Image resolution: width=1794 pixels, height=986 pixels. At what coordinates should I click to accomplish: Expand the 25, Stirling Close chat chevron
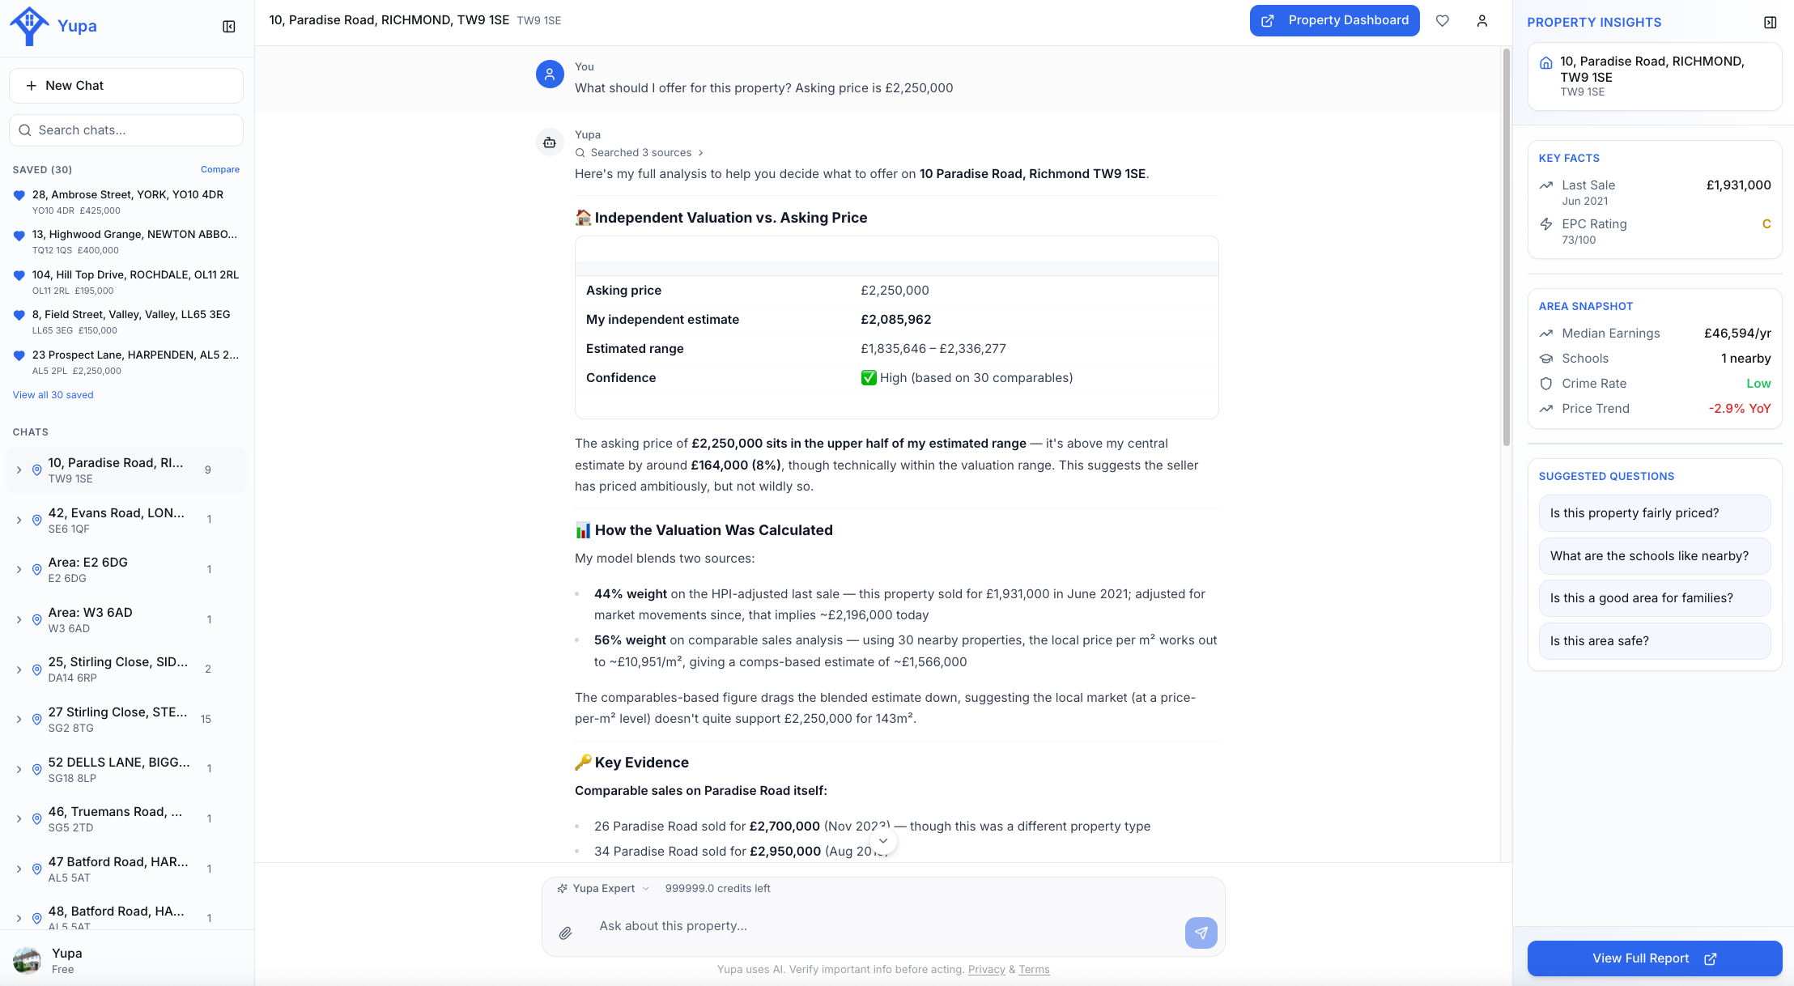click(19, 669)
